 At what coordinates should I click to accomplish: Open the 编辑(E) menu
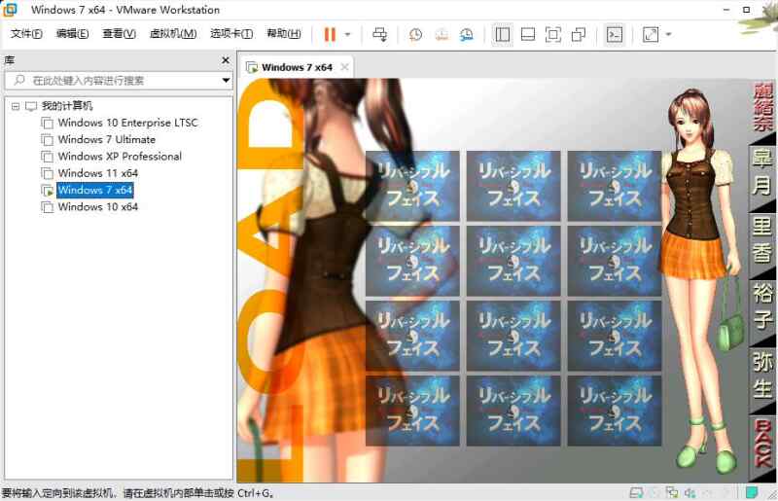[72, 33]
